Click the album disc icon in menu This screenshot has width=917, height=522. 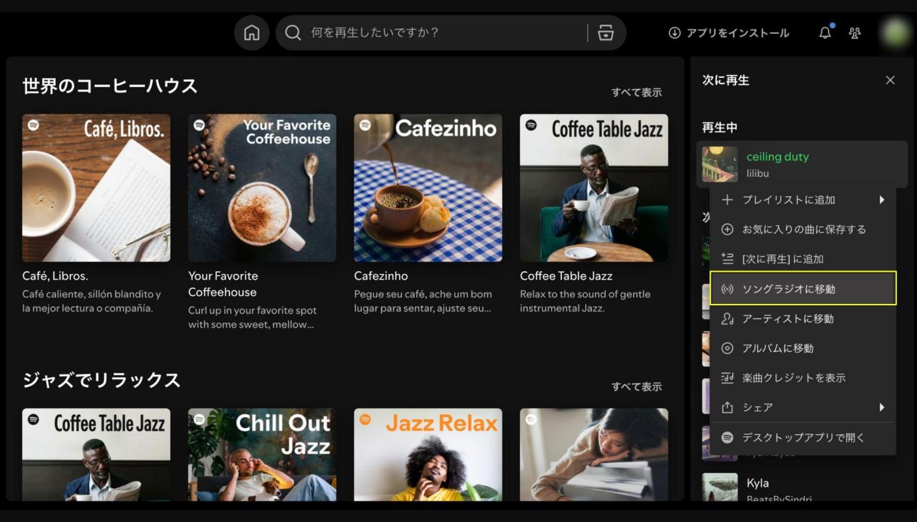(727, 348)
